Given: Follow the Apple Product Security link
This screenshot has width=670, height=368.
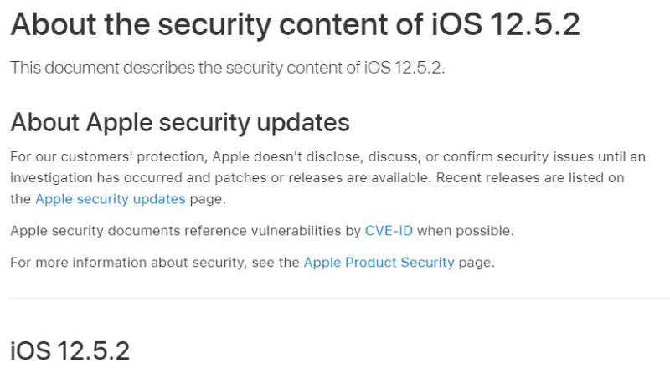Looking at the screenshot, I should [379, 263].
